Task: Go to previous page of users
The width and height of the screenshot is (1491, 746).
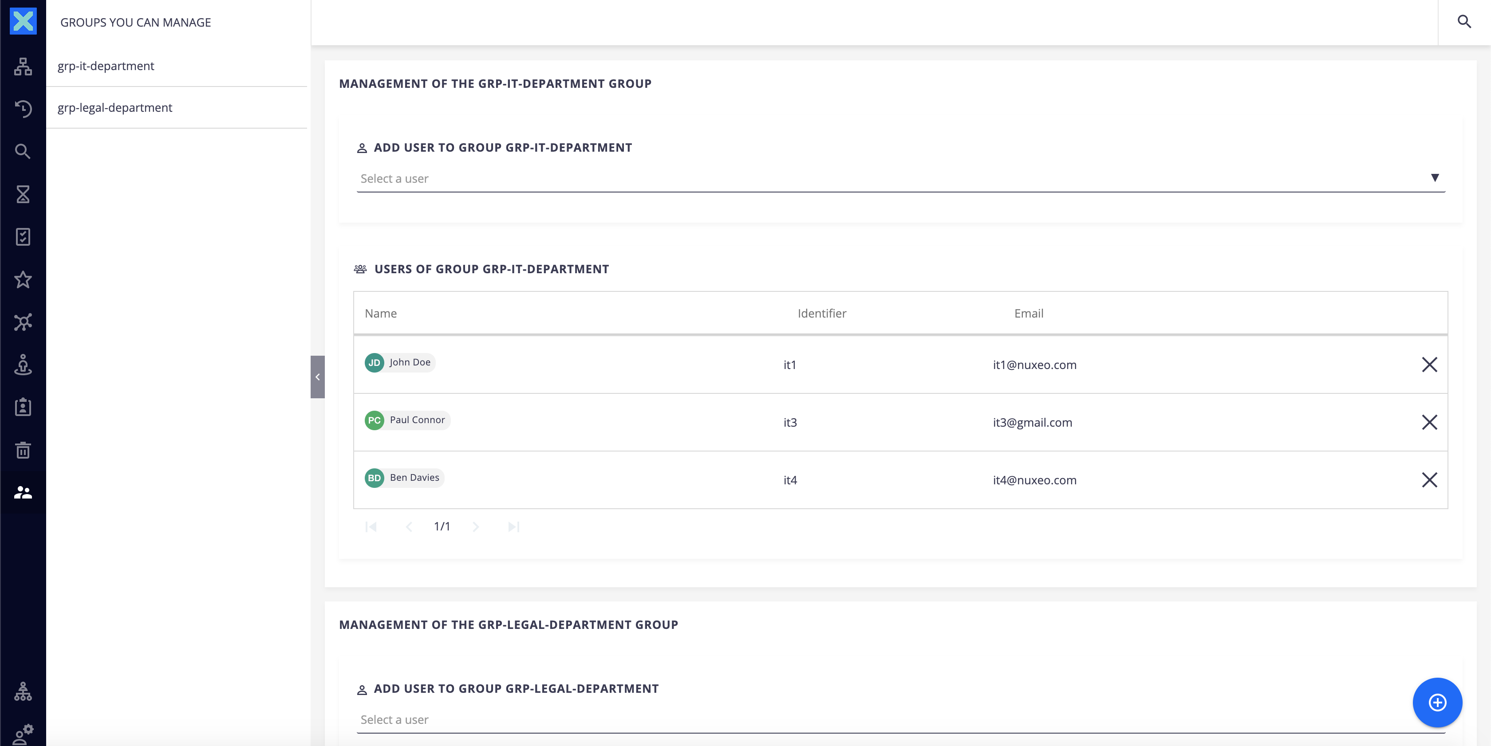Action: [409, 526]
